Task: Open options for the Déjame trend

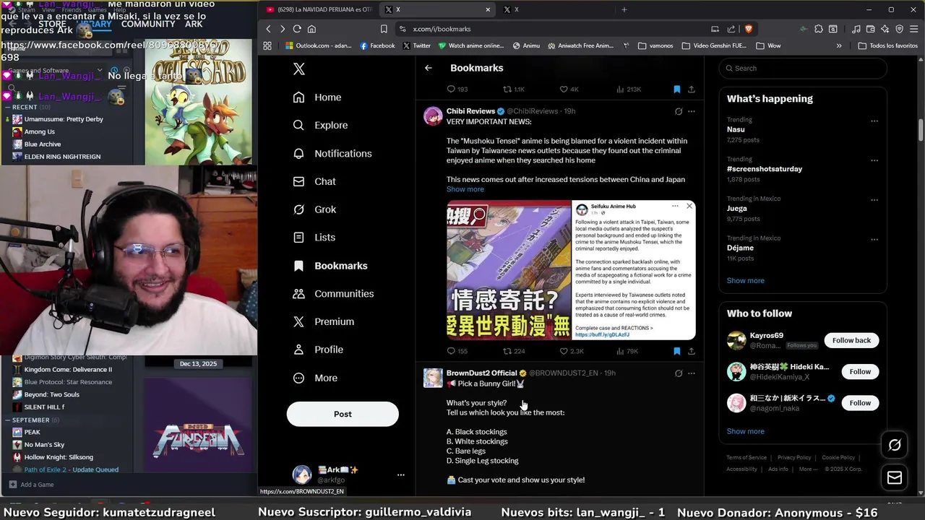Action: point(874,240)
